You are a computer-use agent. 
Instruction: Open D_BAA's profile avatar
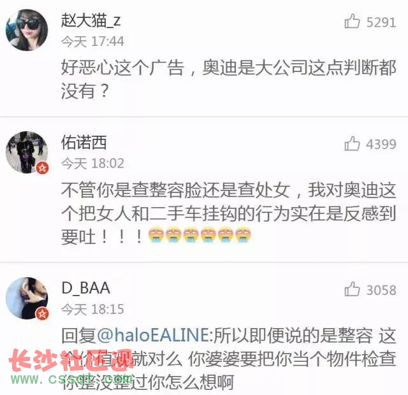[27, 298]
